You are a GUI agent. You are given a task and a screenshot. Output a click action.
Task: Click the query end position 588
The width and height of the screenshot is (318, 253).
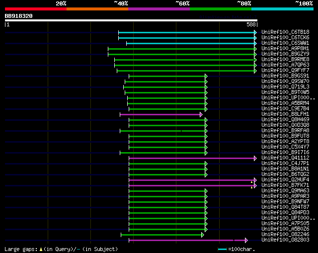tap(251, 24)
